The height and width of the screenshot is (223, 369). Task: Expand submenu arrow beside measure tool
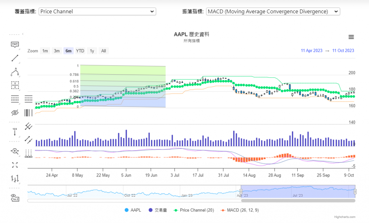tap(19, 90)
